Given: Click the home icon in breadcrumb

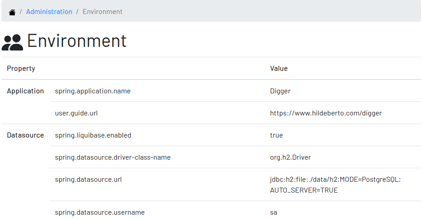Looking at the screenshot, I should 12,12.
